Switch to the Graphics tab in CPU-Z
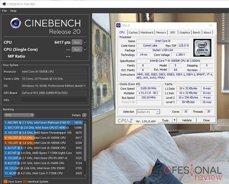This screenshot has height=184, width=229. pyautogui.click(x=185, y=32)
